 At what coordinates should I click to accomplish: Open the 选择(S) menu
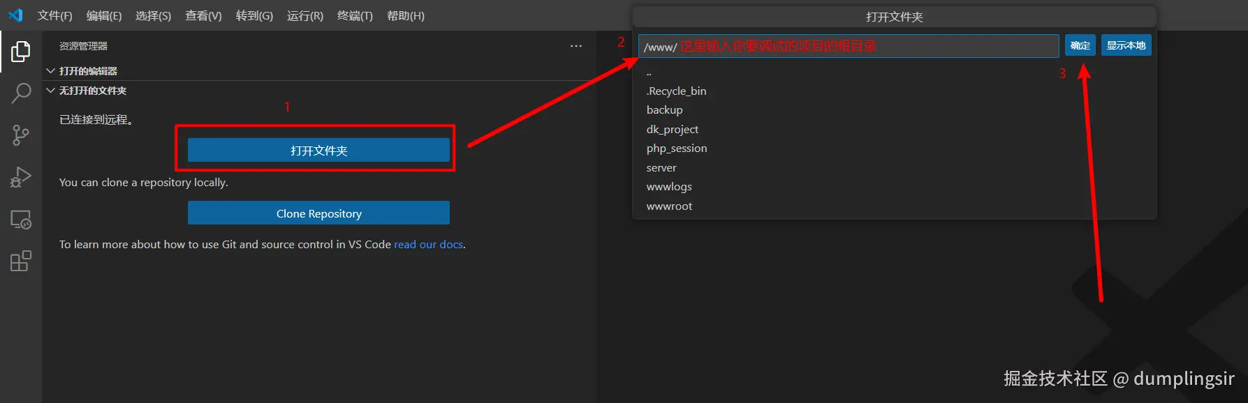click(153, 15)
